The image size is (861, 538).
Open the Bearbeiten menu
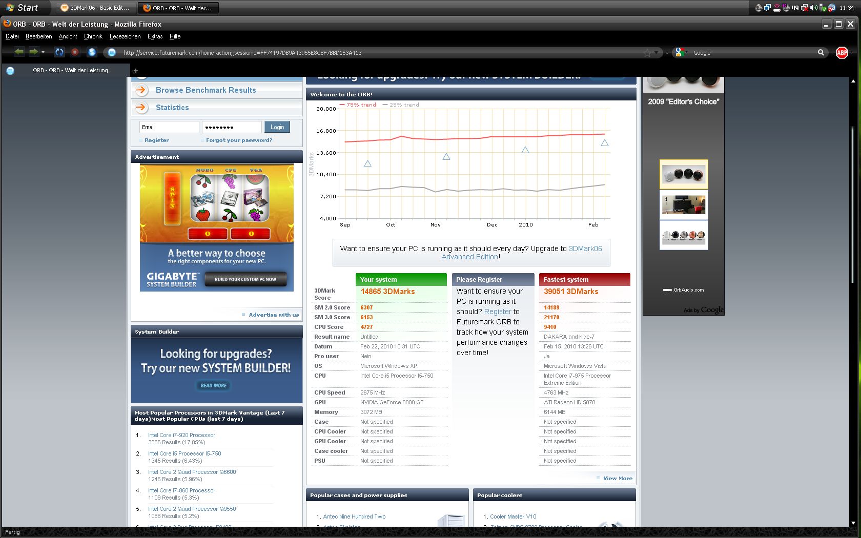39,36
